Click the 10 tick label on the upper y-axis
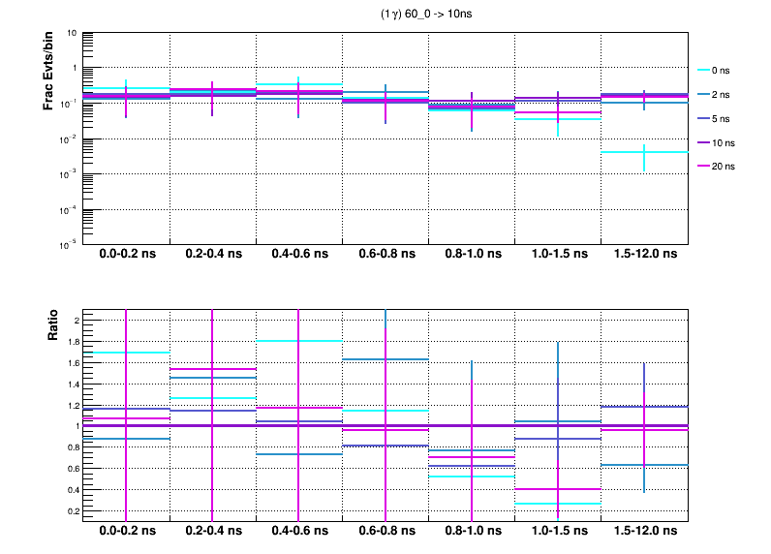 click(73, 33)
